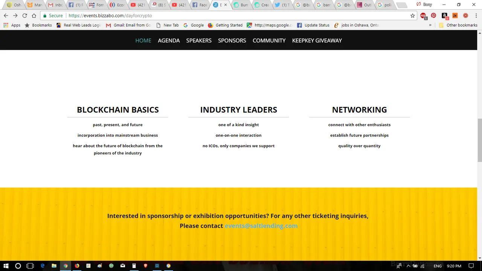Open the Adblock Plus extension

[x=424, y=16]
